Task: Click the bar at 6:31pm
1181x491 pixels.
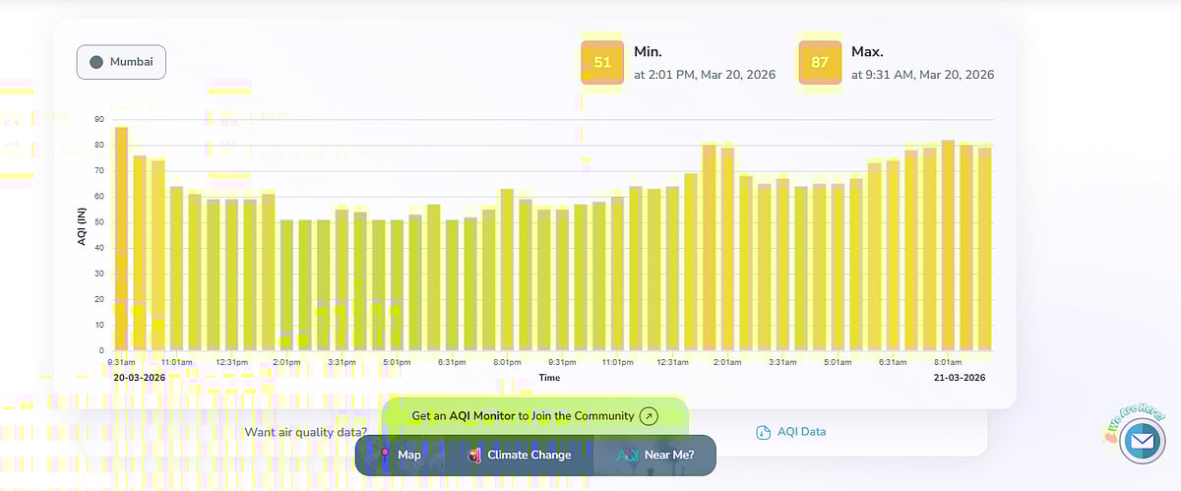Action: (452, 285)
